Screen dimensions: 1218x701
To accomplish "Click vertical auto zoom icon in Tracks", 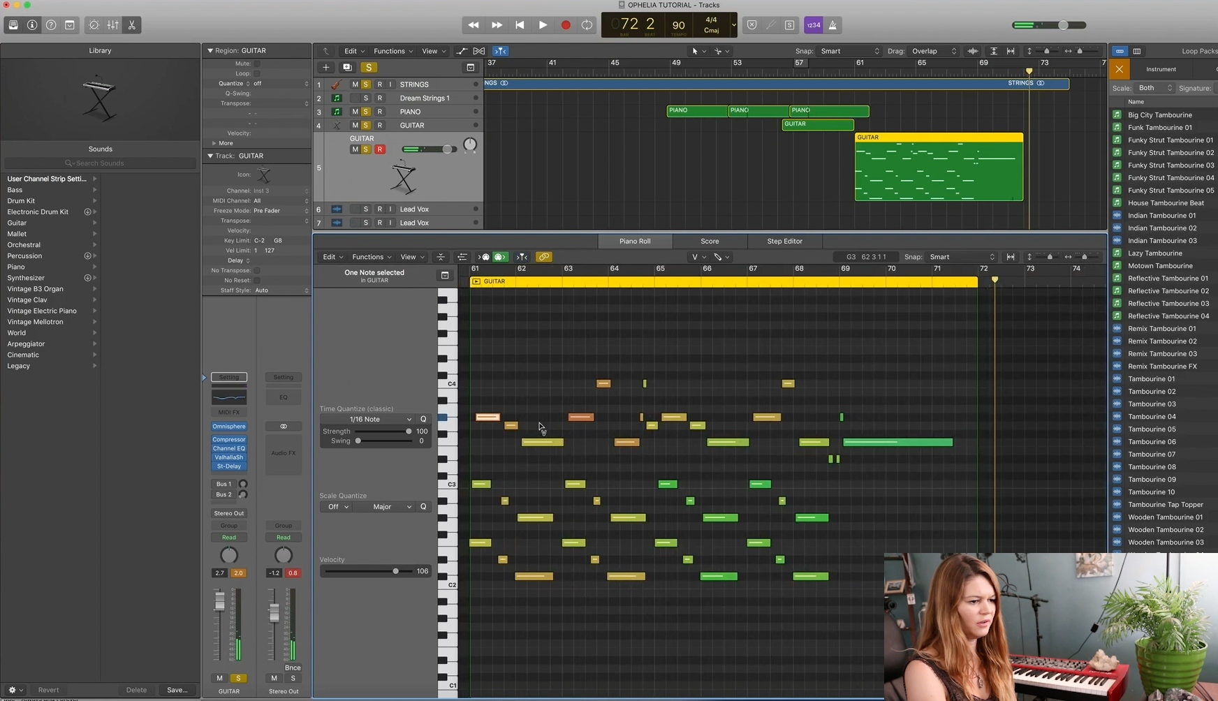I will 994,51.
